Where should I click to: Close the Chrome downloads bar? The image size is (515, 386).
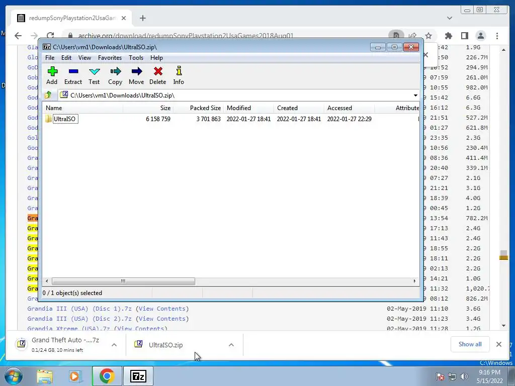click(499, 344)
